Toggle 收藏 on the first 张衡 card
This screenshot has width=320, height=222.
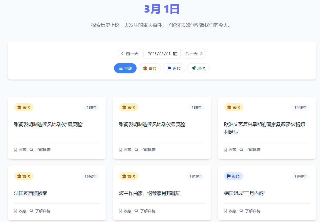point(20,150)
